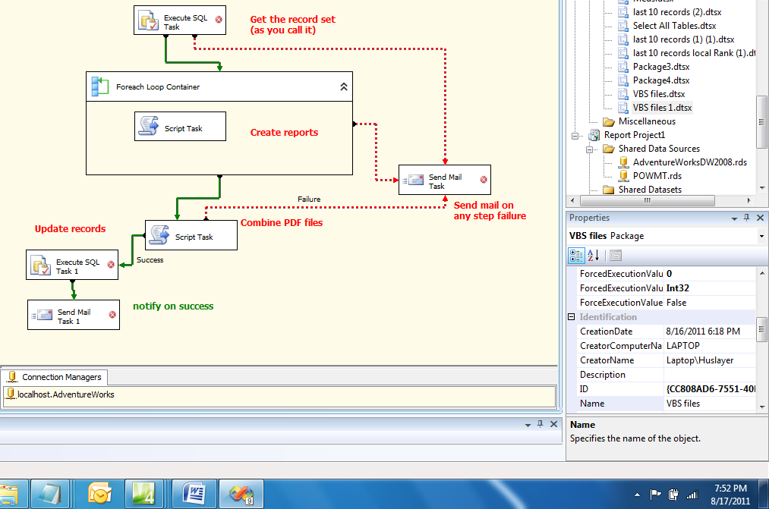
Task: Collapse the Foreach Loop Container using its chevron
Action: (343, 86)
